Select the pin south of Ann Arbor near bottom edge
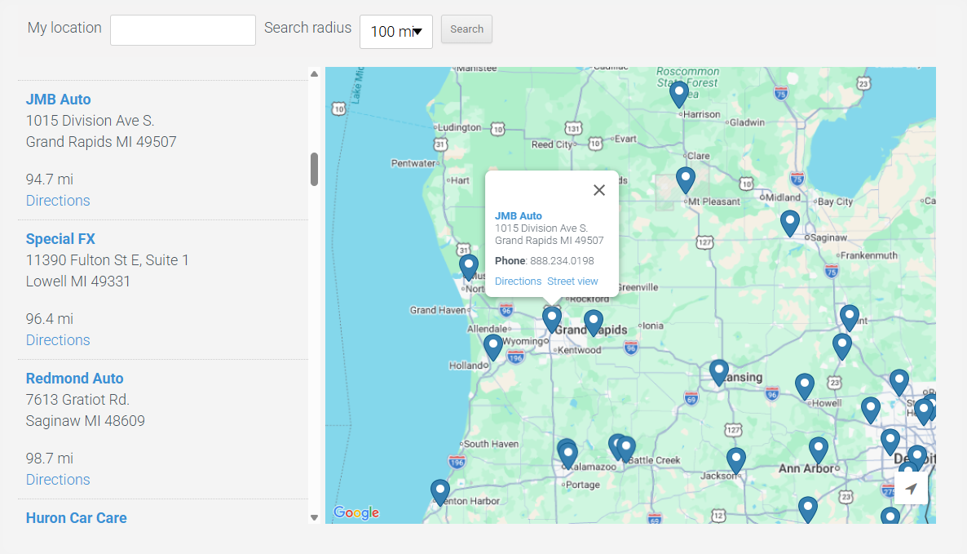 point(808,510)
